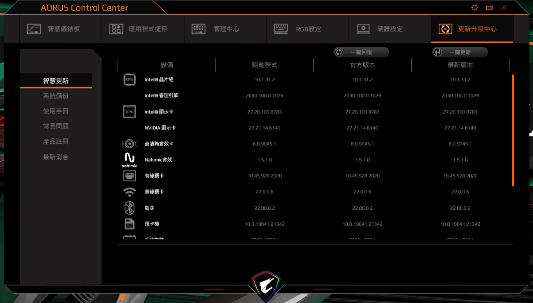
Task: Click the RGB設定 keyboard icon
Action: click(281, 29)
